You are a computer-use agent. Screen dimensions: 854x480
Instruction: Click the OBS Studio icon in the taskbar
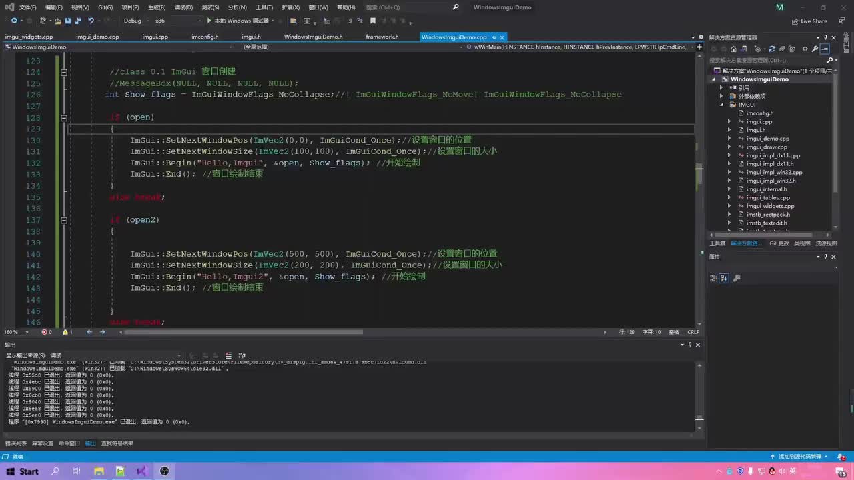165,471
